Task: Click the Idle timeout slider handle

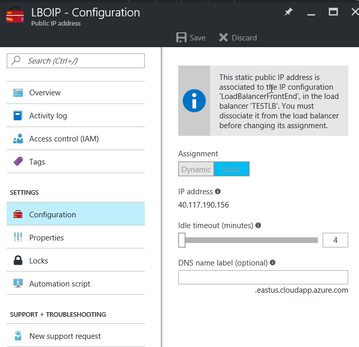Action: click(182, 240)
